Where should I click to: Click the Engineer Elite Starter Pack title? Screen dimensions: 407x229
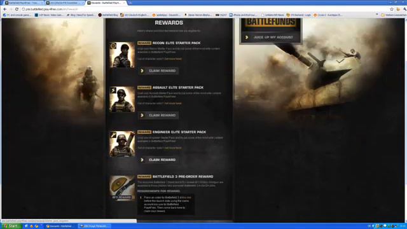(179, 132)
